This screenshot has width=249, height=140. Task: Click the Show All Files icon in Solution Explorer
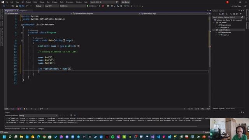click(237, 14)
